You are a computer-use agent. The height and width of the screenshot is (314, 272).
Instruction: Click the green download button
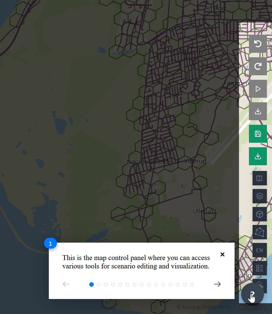(x=258, y=156)
